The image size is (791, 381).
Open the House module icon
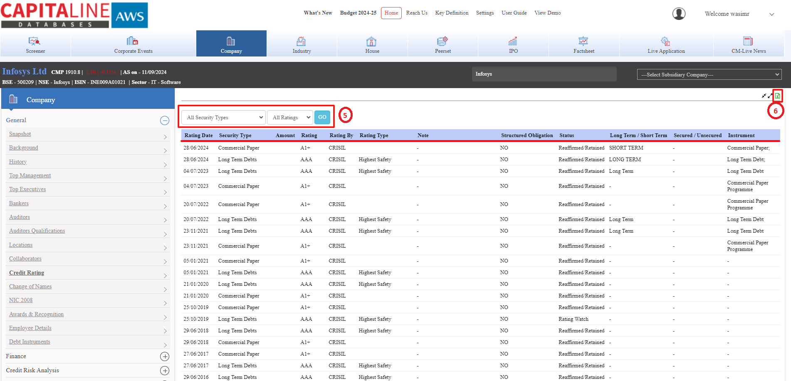(371, 41)
